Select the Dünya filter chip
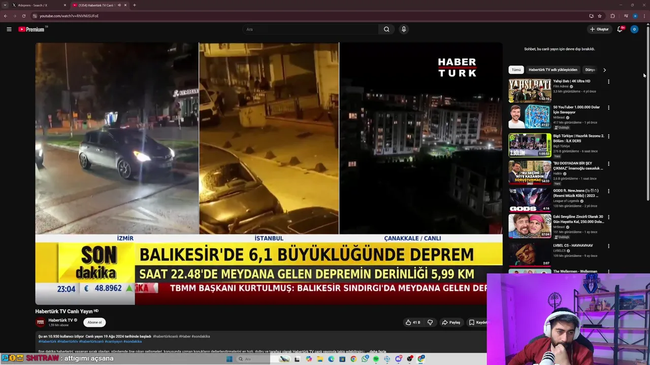This screenshot has width=650, height=365. coord(590,70)
